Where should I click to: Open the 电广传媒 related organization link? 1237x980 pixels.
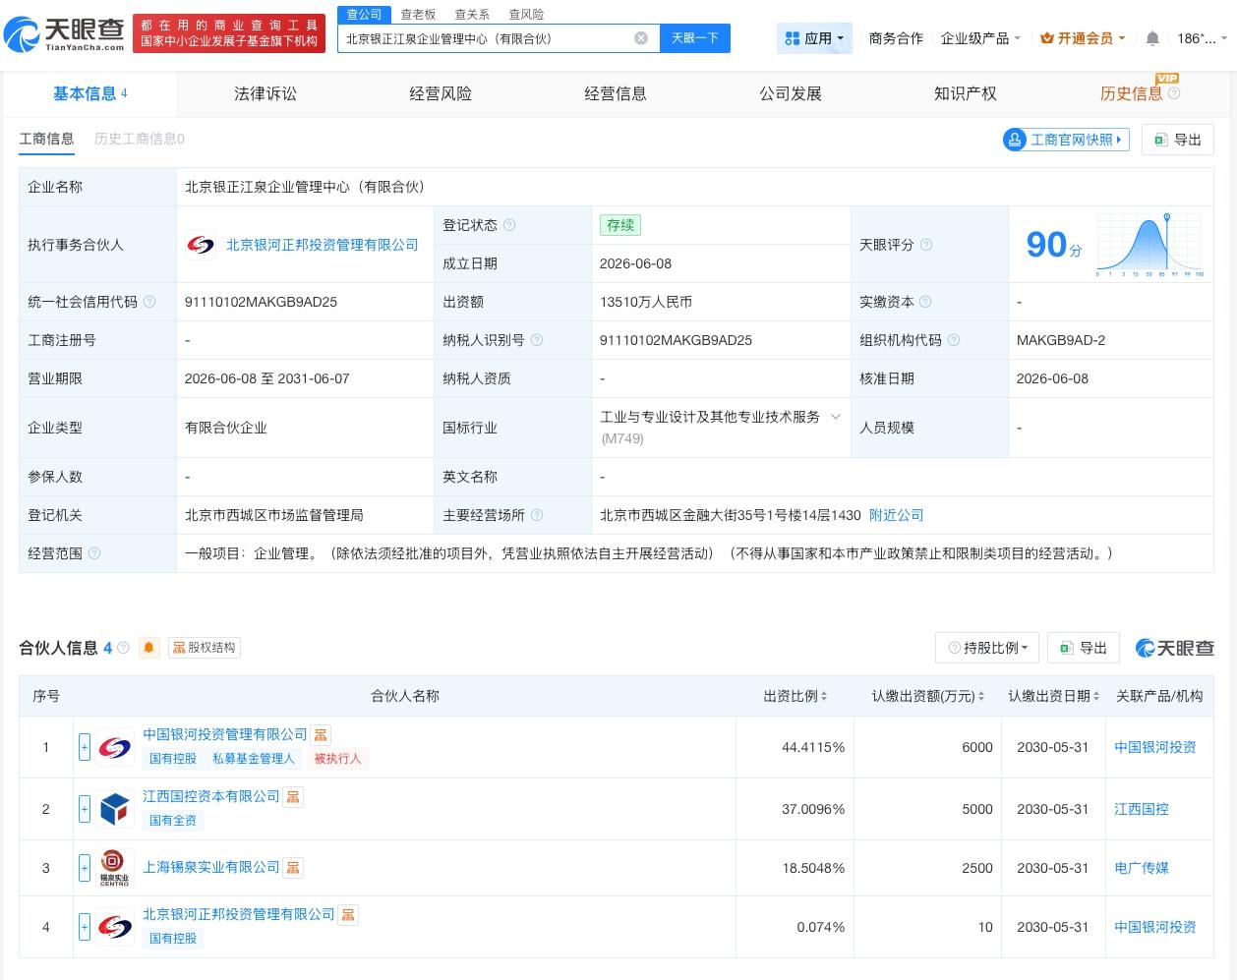point(1142,868)
